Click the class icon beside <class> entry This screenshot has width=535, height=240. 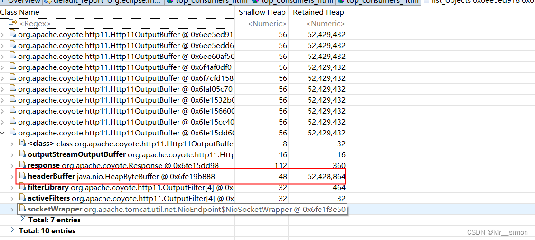pyautogui.click(x=22, y=144)
